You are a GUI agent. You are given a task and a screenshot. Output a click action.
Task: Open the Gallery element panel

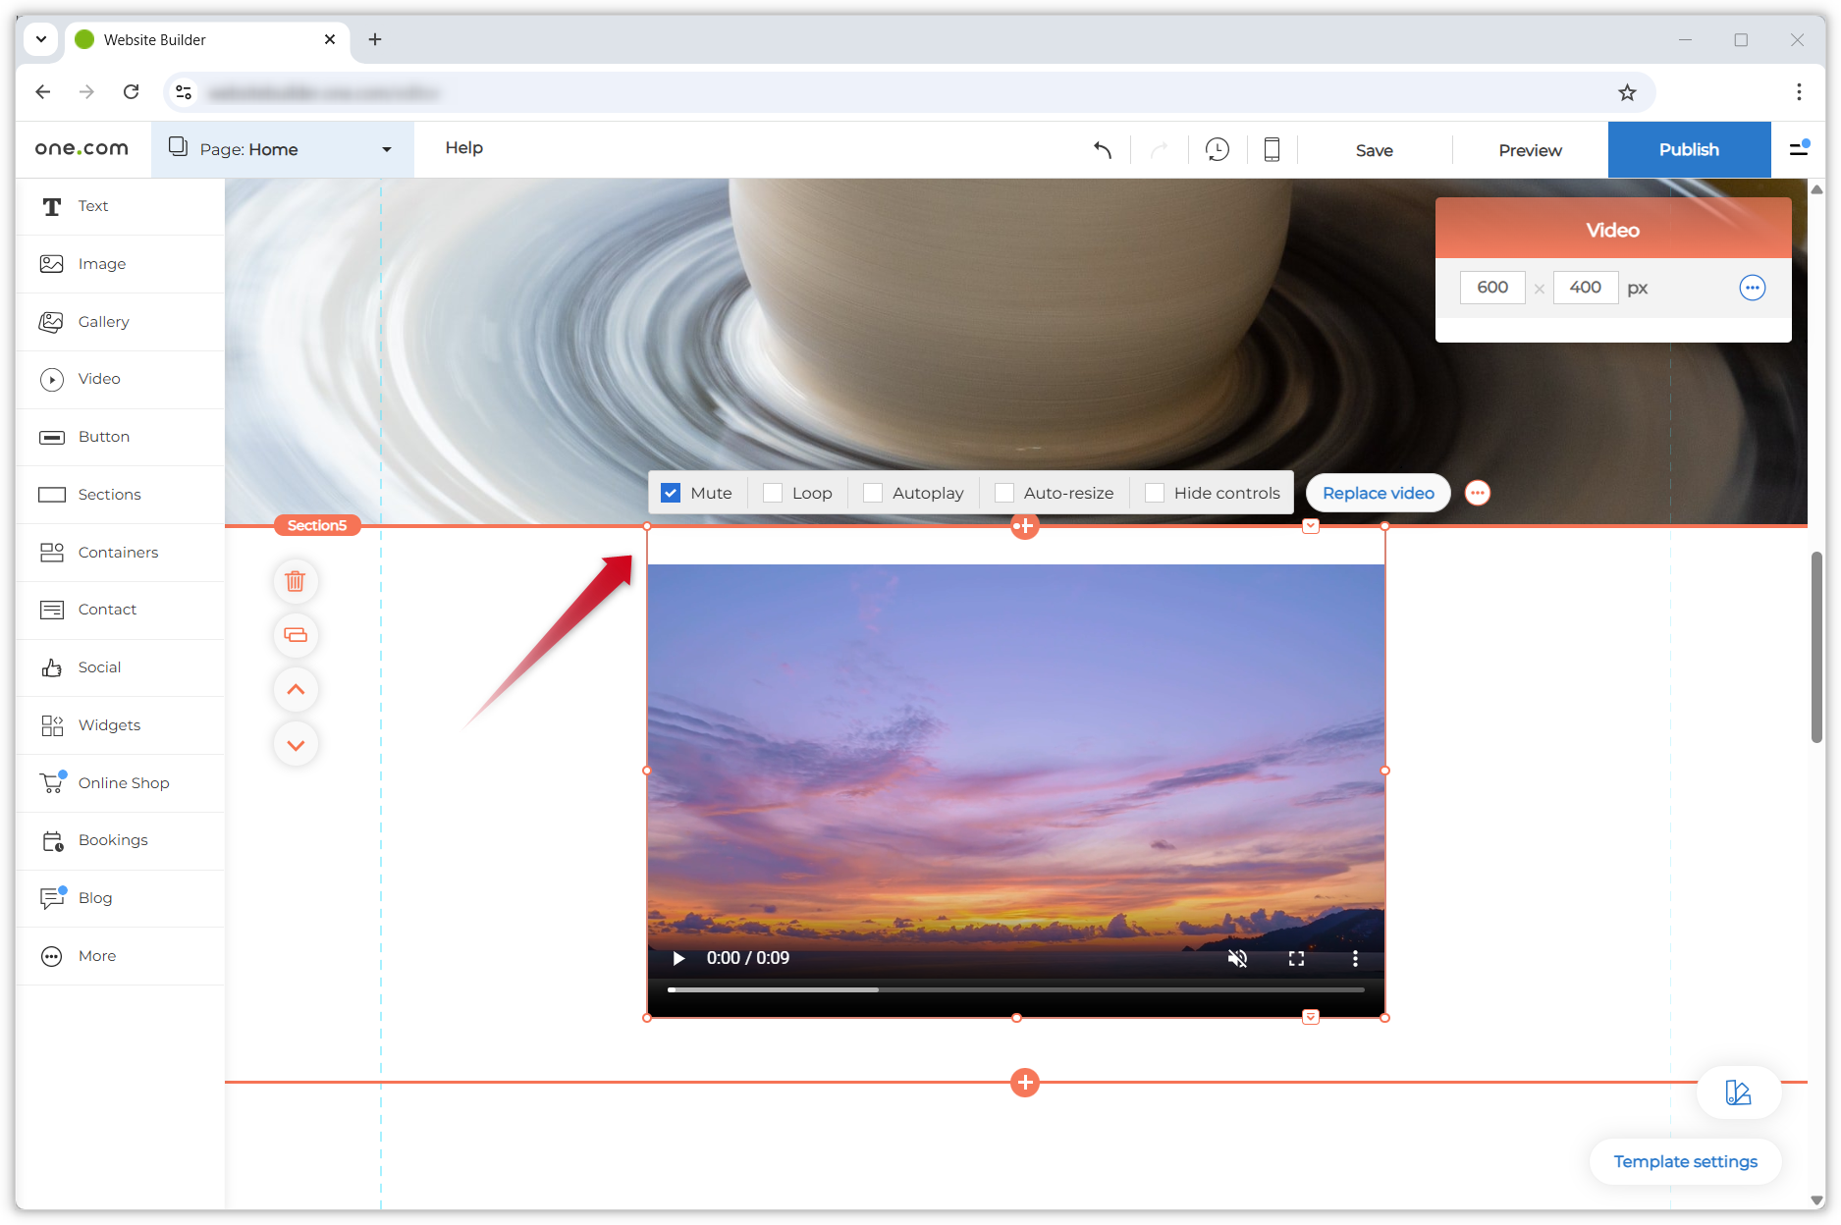click(103, 321)
